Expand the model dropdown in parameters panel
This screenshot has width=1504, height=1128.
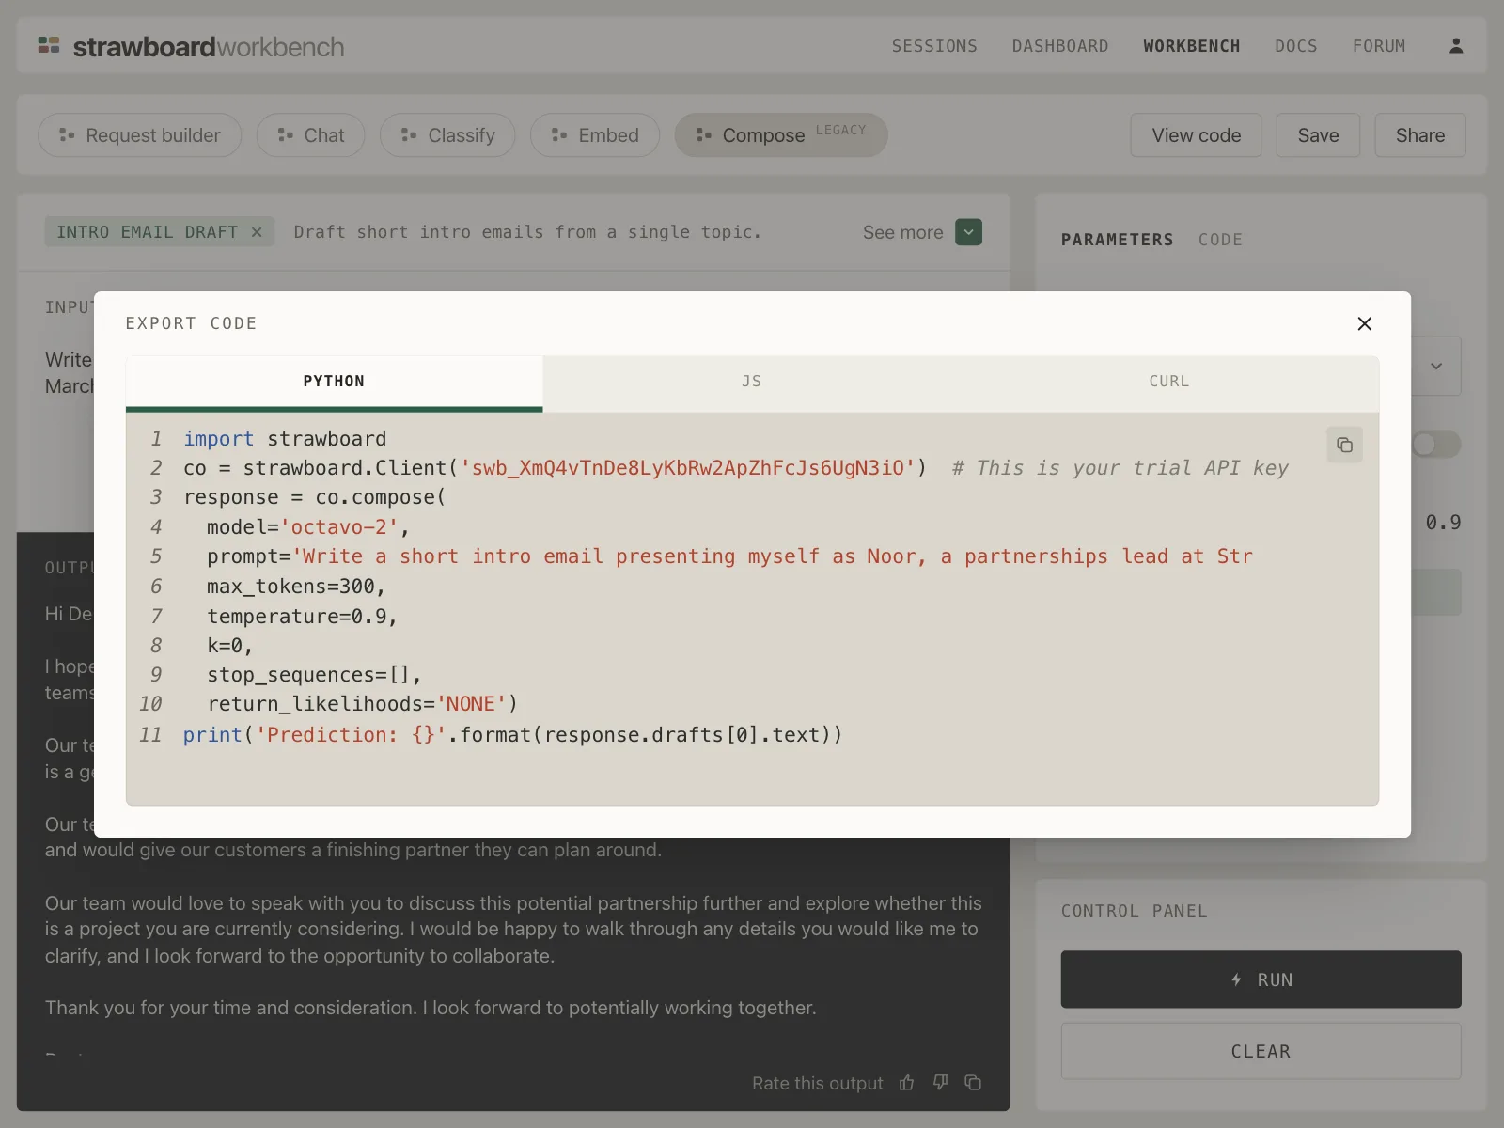click(1436, 367)
